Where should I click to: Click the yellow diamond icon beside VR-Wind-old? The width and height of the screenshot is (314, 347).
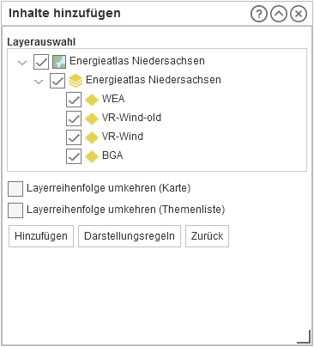click(x=92, y=119)
